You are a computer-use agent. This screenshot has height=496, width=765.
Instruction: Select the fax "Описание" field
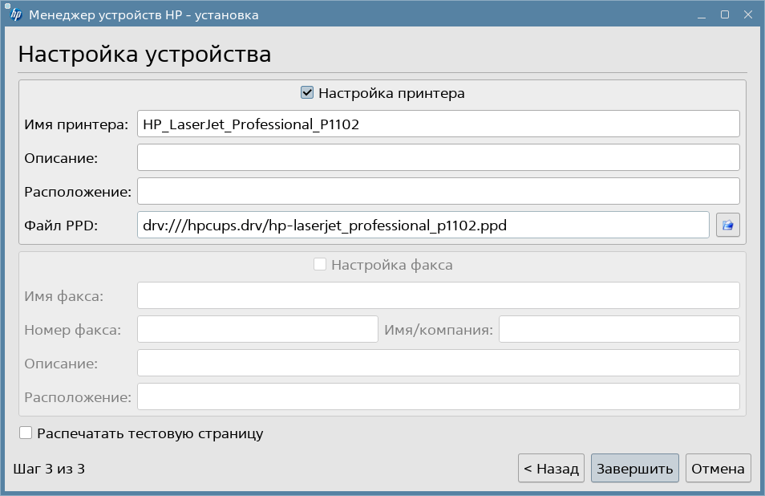438,363
